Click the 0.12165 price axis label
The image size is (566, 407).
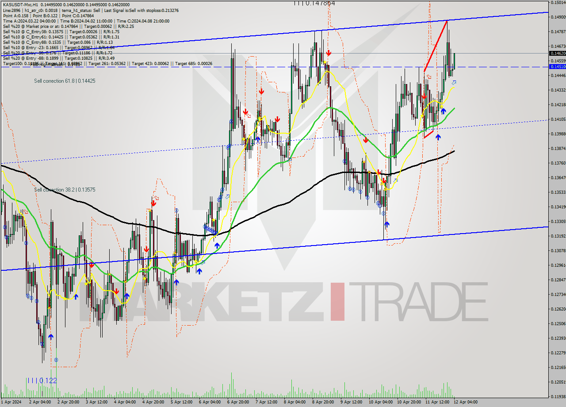pyautogui.click(x=558, y=368)
